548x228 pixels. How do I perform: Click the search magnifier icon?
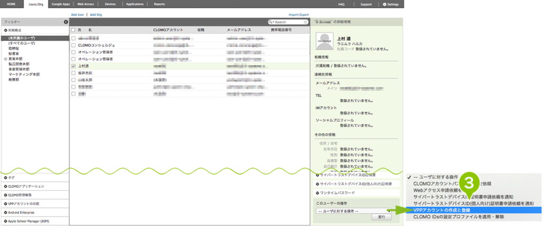click(x=271, y=22)
